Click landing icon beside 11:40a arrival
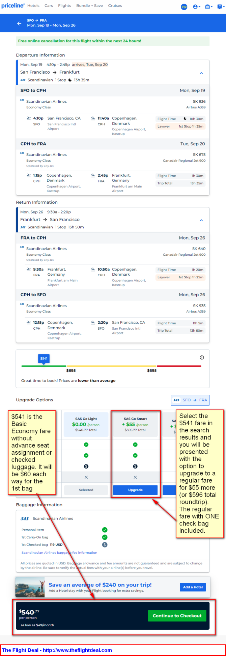 tap(93, 118)
